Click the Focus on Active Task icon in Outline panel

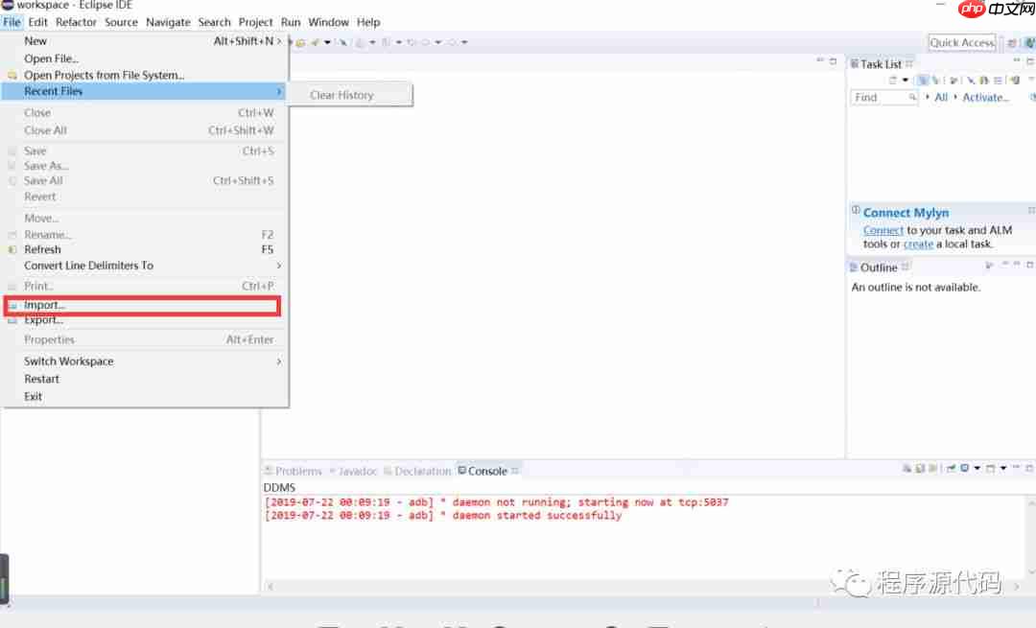pos(989,266)
